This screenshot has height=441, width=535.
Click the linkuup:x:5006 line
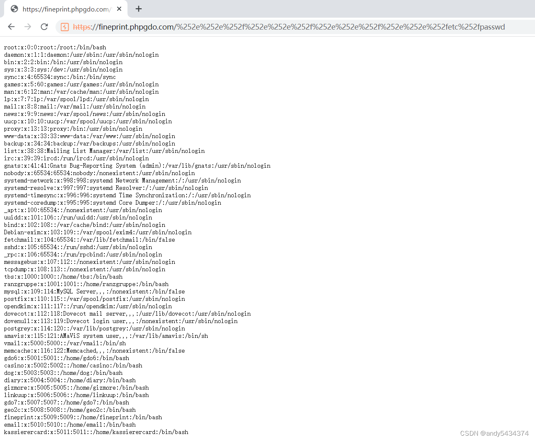tap(76, 395)
